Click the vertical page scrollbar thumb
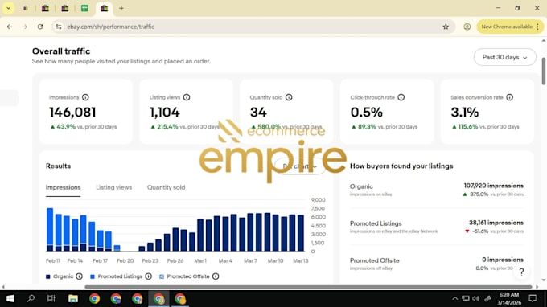This screenshot has height=307, width=547. pyautogui.click(x=543, y=71)
